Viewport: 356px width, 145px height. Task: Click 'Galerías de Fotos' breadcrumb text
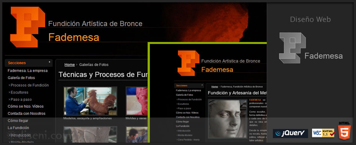point(94,65)
